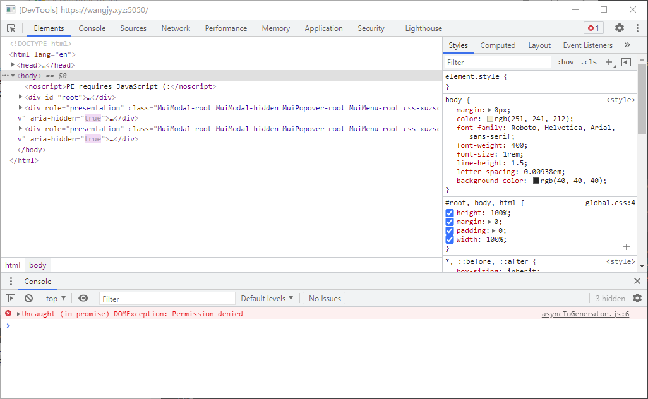The image size is (648, 399).
Task: Select the Console drawer tab
Action: point(38,282)
